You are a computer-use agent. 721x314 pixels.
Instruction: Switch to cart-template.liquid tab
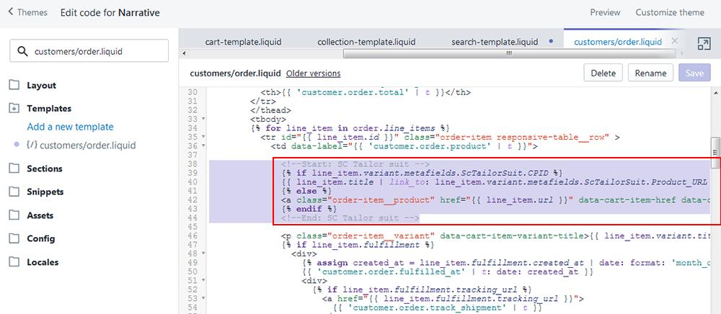pyautogui.click(x=242, y=42)
